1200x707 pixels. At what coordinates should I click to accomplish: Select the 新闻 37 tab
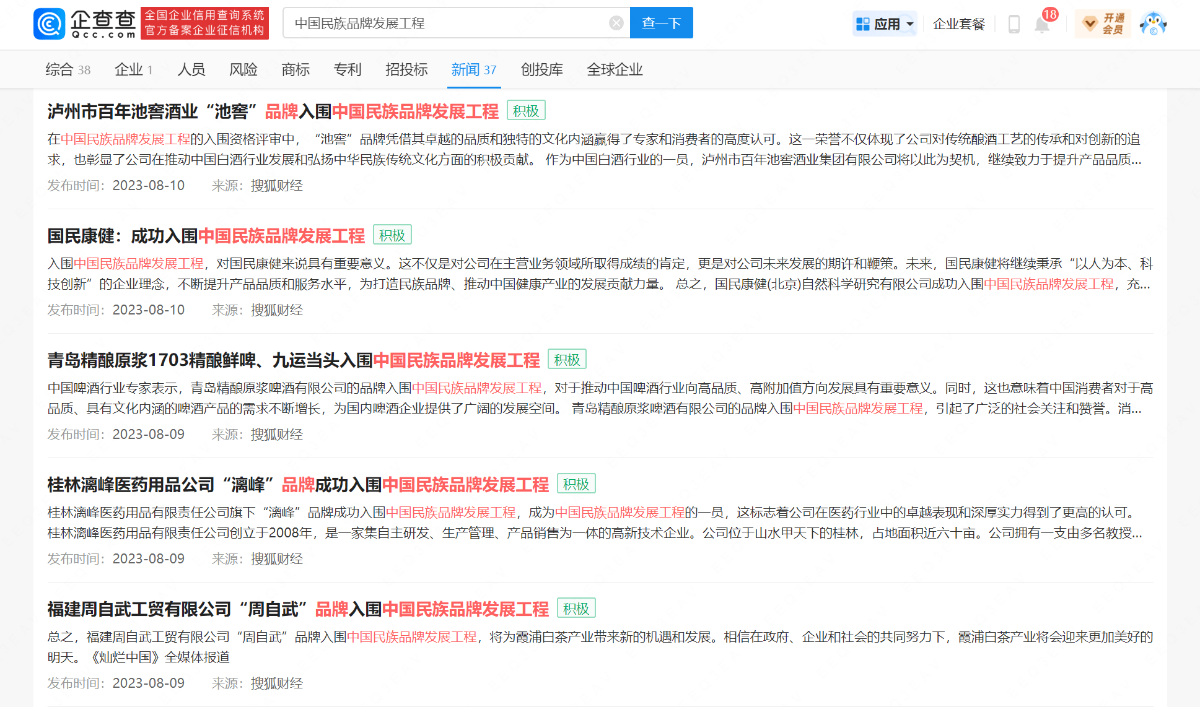[x=474, y=69]
